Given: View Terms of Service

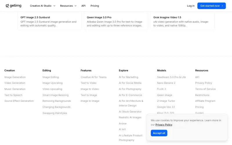Looking at the screenshot, I should click(205, 89).
